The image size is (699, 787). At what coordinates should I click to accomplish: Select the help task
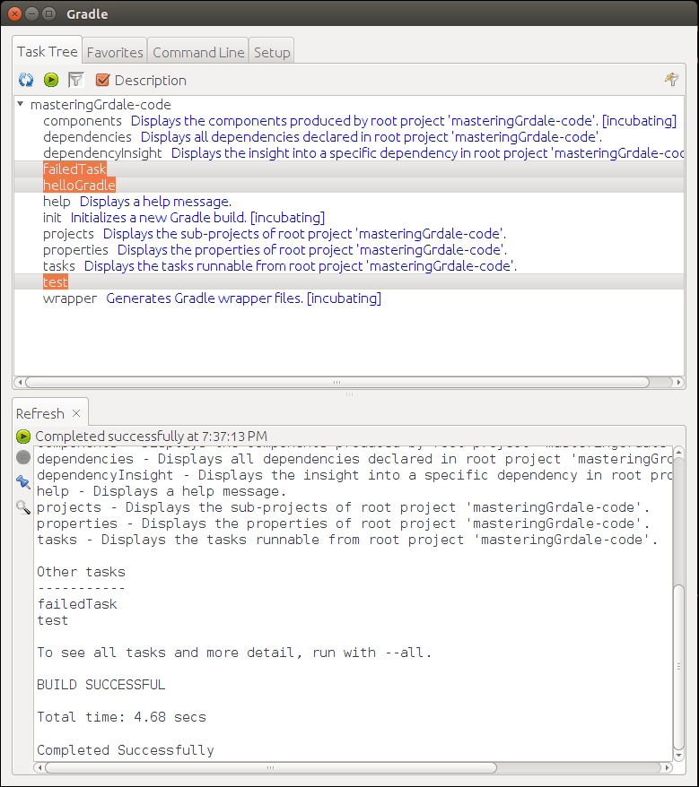click(57, 202)
